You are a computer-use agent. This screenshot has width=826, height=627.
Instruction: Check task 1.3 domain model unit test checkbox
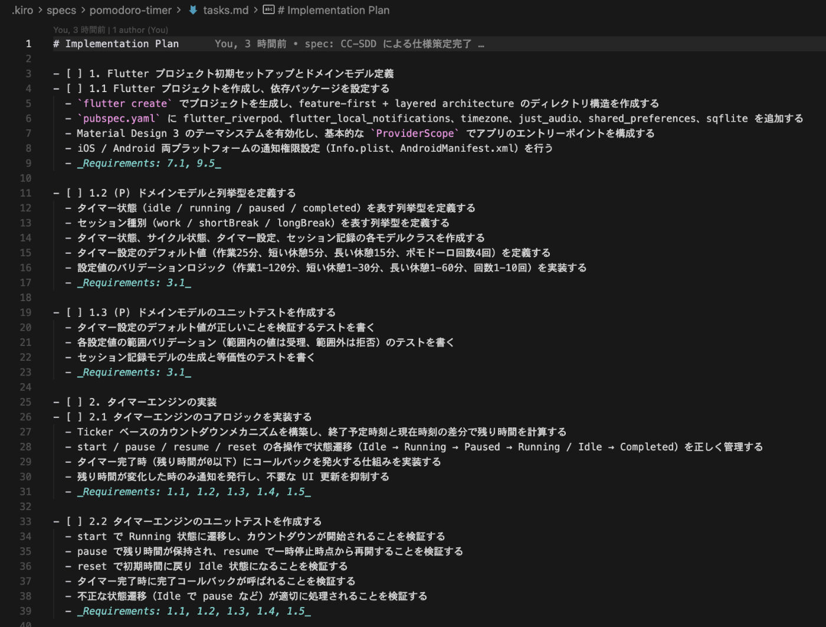coord(74,312)
